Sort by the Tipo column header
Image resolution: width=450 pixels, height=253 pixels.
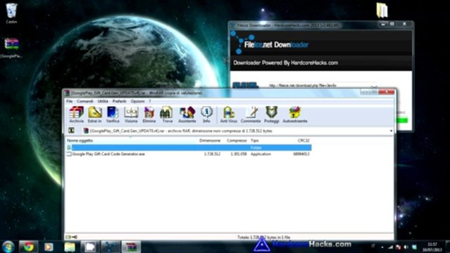[x=254, y=141]
